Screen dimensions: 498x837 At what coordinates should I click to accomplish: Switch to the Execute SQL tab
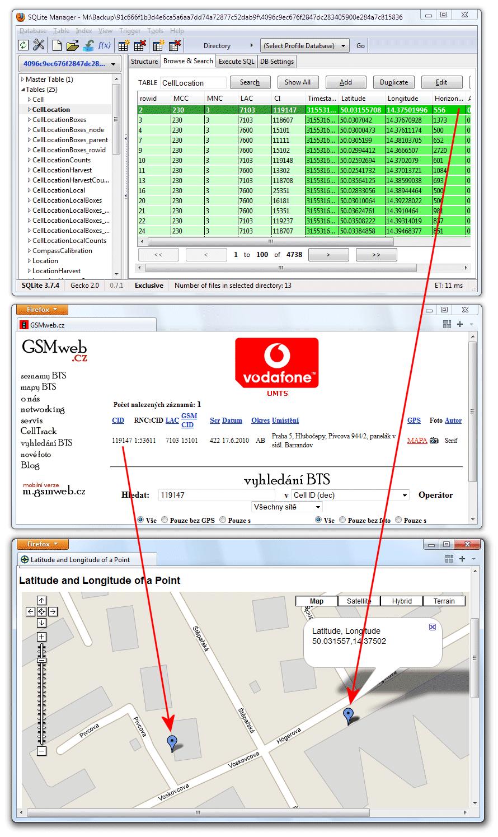click(x=236, y=62)
